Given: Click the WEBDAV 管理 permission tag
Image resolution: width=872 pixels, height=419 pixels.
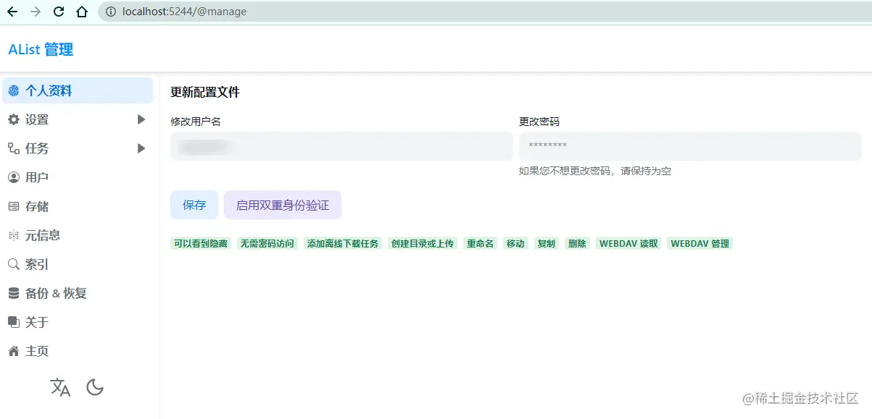Looking at the screenshot, I should (x=699, y=244).
